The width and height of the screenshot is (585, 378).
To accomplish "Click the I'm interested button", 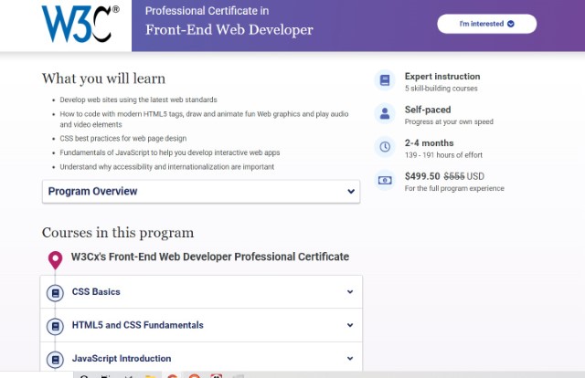I will 487,24.
